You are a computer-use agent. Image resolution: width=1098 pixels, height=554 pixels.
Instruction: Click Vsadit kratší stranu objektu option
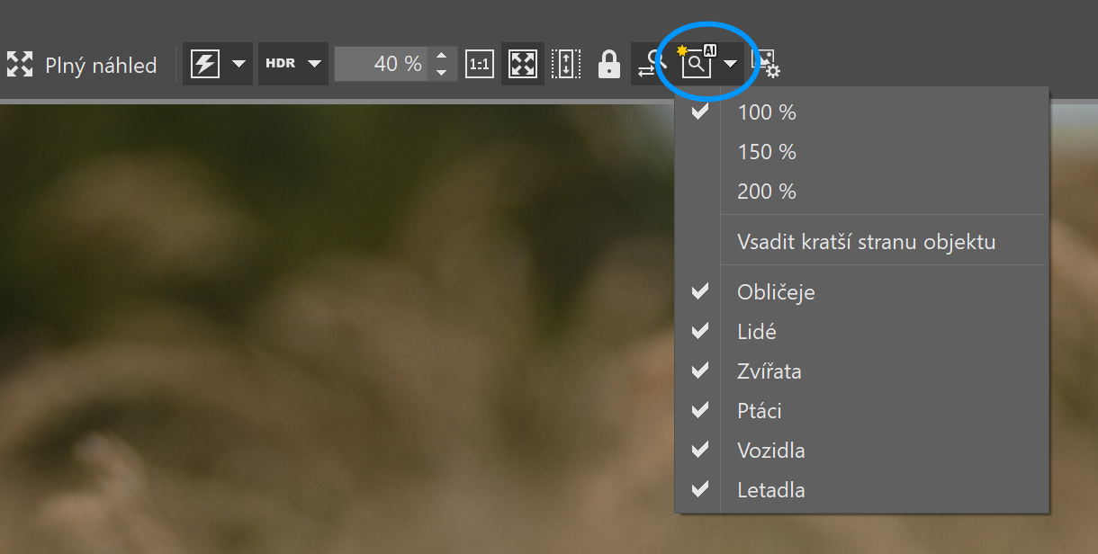(x=866, y=242)
